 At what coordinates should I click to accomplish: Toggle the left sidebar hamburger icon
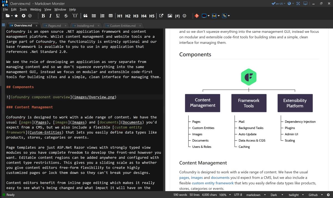coord(3,25)
